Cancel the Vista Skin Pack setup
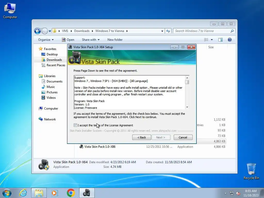Viewport: 264px width, 198px height. tap(183, 137)
